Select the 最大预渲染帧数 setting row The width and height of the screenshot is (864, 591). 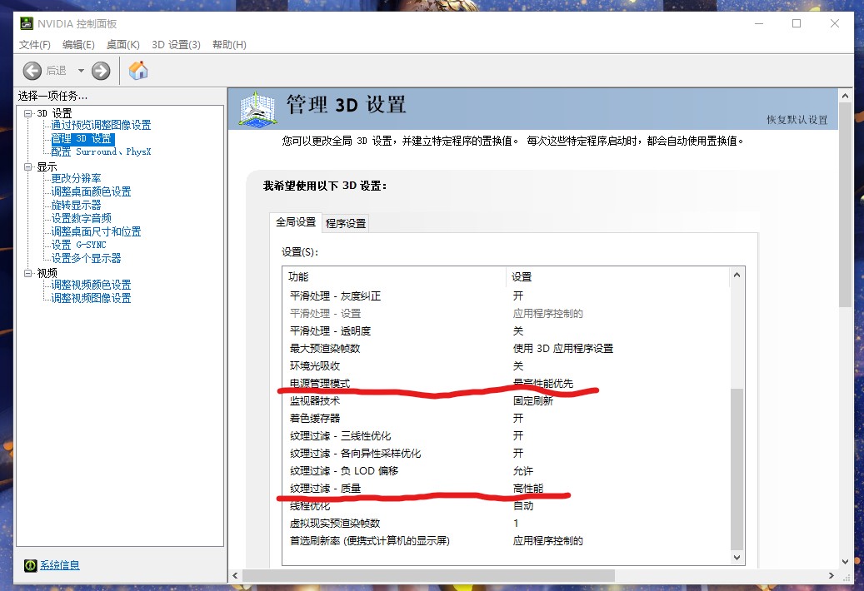[x=506, y=348]
